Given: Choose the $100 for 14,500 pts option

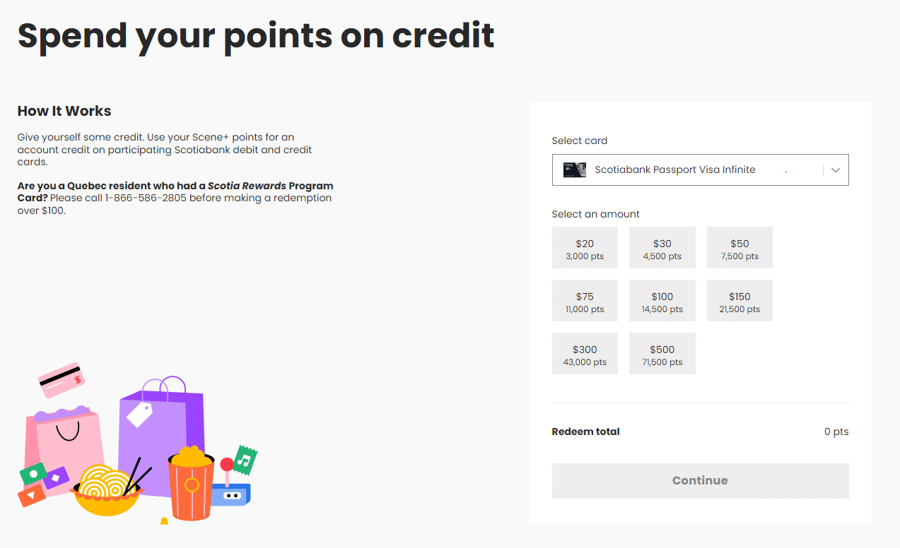Looking at the screenshot, I should pyautogui.click(x=662, y=301).
